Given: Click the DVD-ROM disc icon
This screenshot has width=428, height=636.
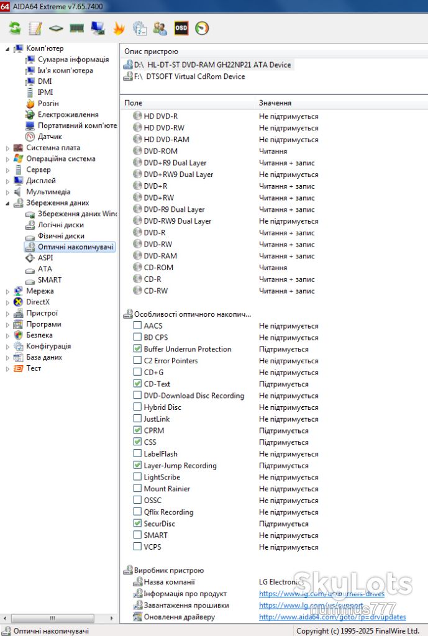Looking at the screenshot, I should [x=137, y=151].
